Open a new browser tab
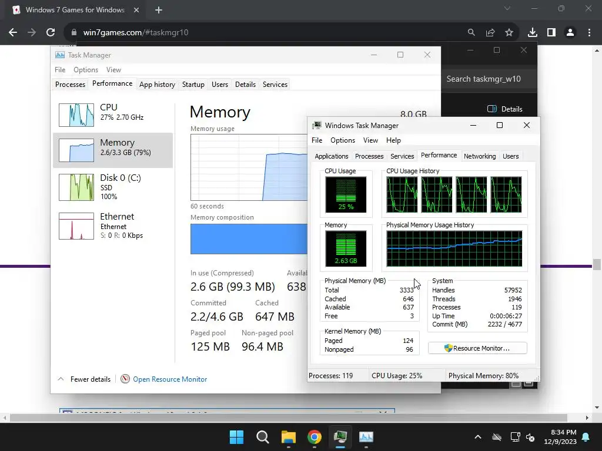602x451 pixels. coord(159,10)
